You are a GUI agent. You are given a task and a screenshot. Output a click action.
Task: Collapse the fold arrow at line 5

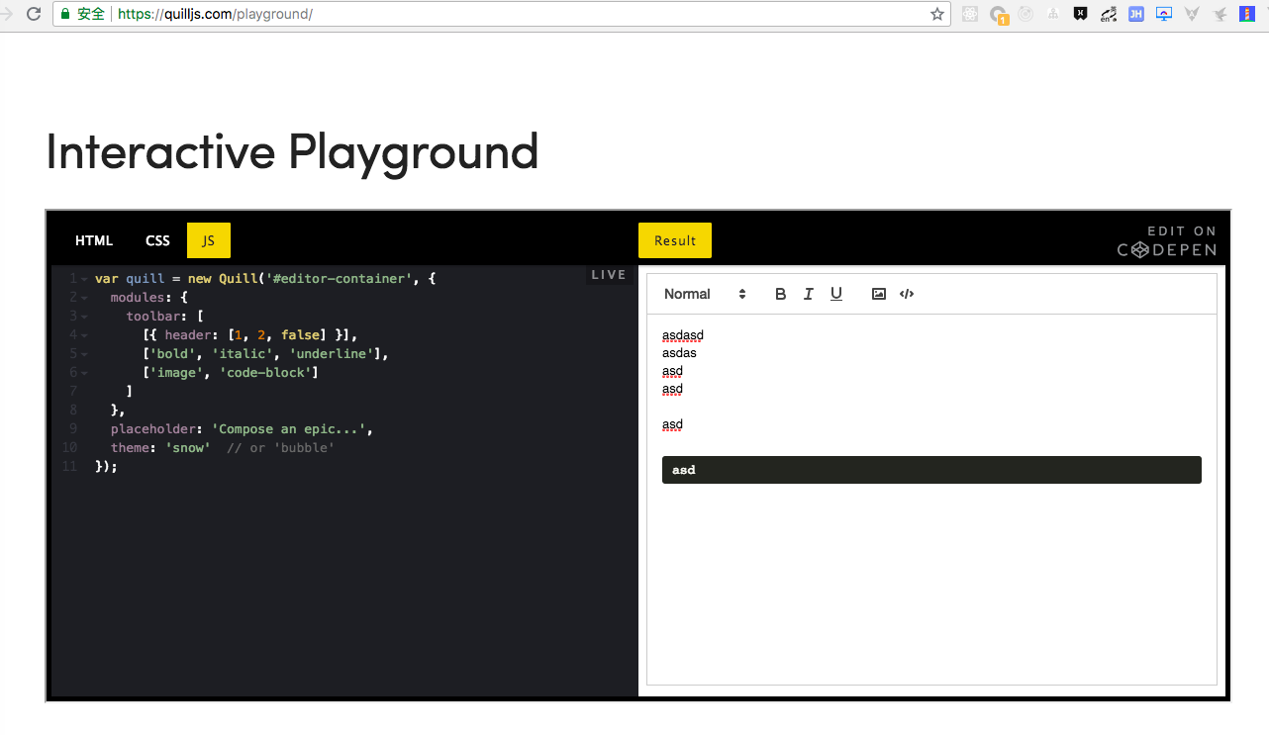85,354
